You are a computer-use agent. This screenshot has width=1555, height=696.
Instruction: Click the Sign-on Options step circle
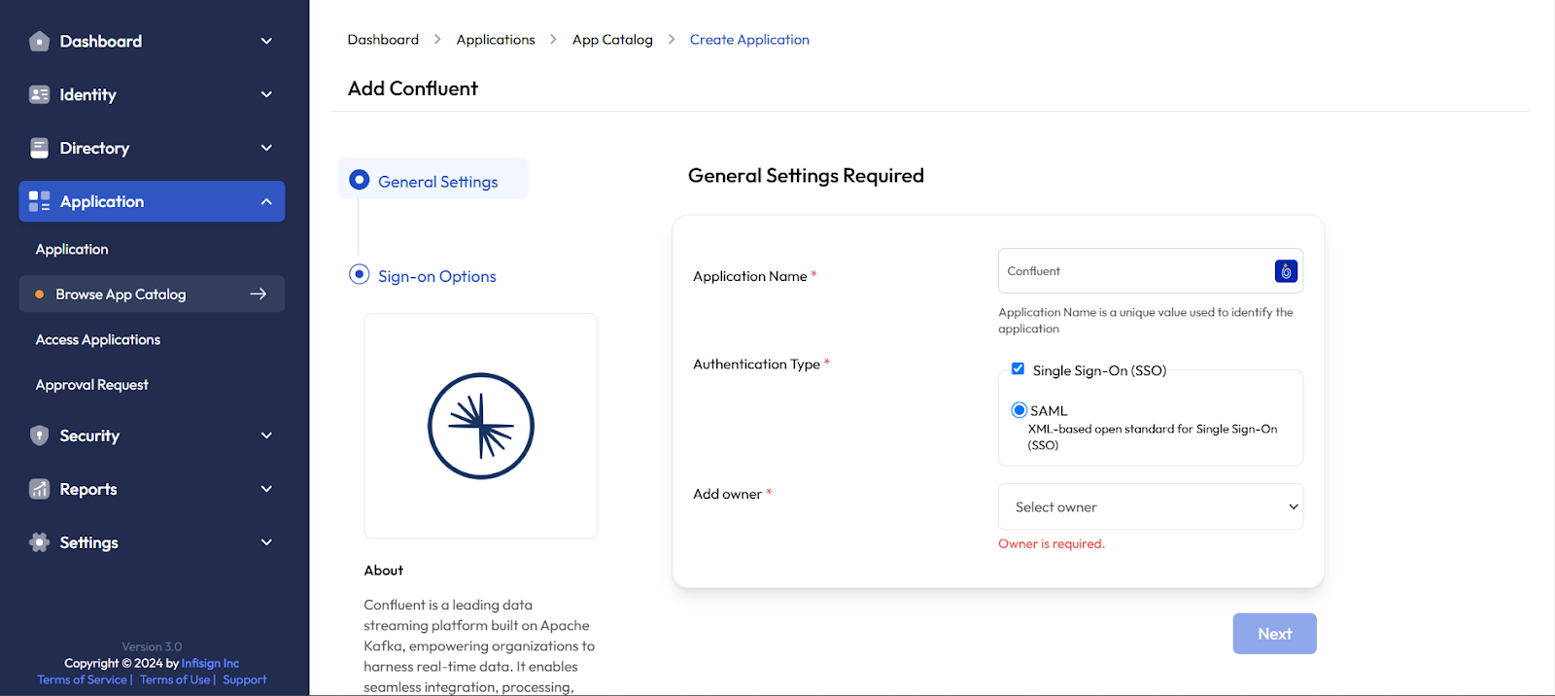click(x=360, y=274)
